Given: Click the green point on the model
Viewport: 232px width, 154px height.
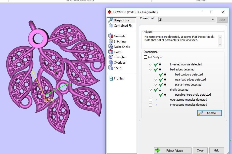Looking at the screenshot, I should [56, 73].
